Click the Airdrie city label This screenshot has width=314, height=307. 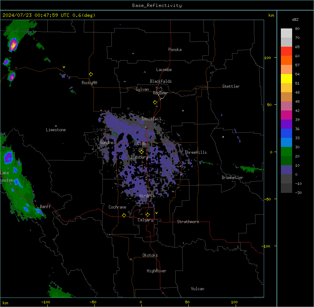coord(147,196)
